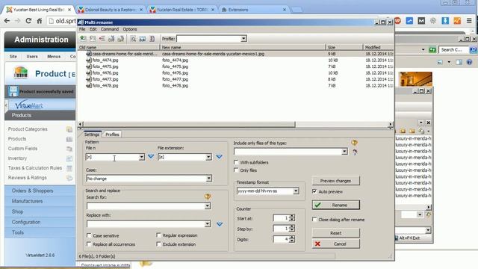Image resolution: width=478 pixels, height=269 pixels.
Task: Open the Edit menu in Multi rename
Action: click(x=93, y=29)
